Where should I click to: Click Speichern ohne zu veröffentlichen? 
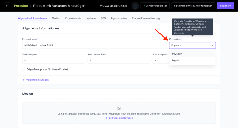193,6
